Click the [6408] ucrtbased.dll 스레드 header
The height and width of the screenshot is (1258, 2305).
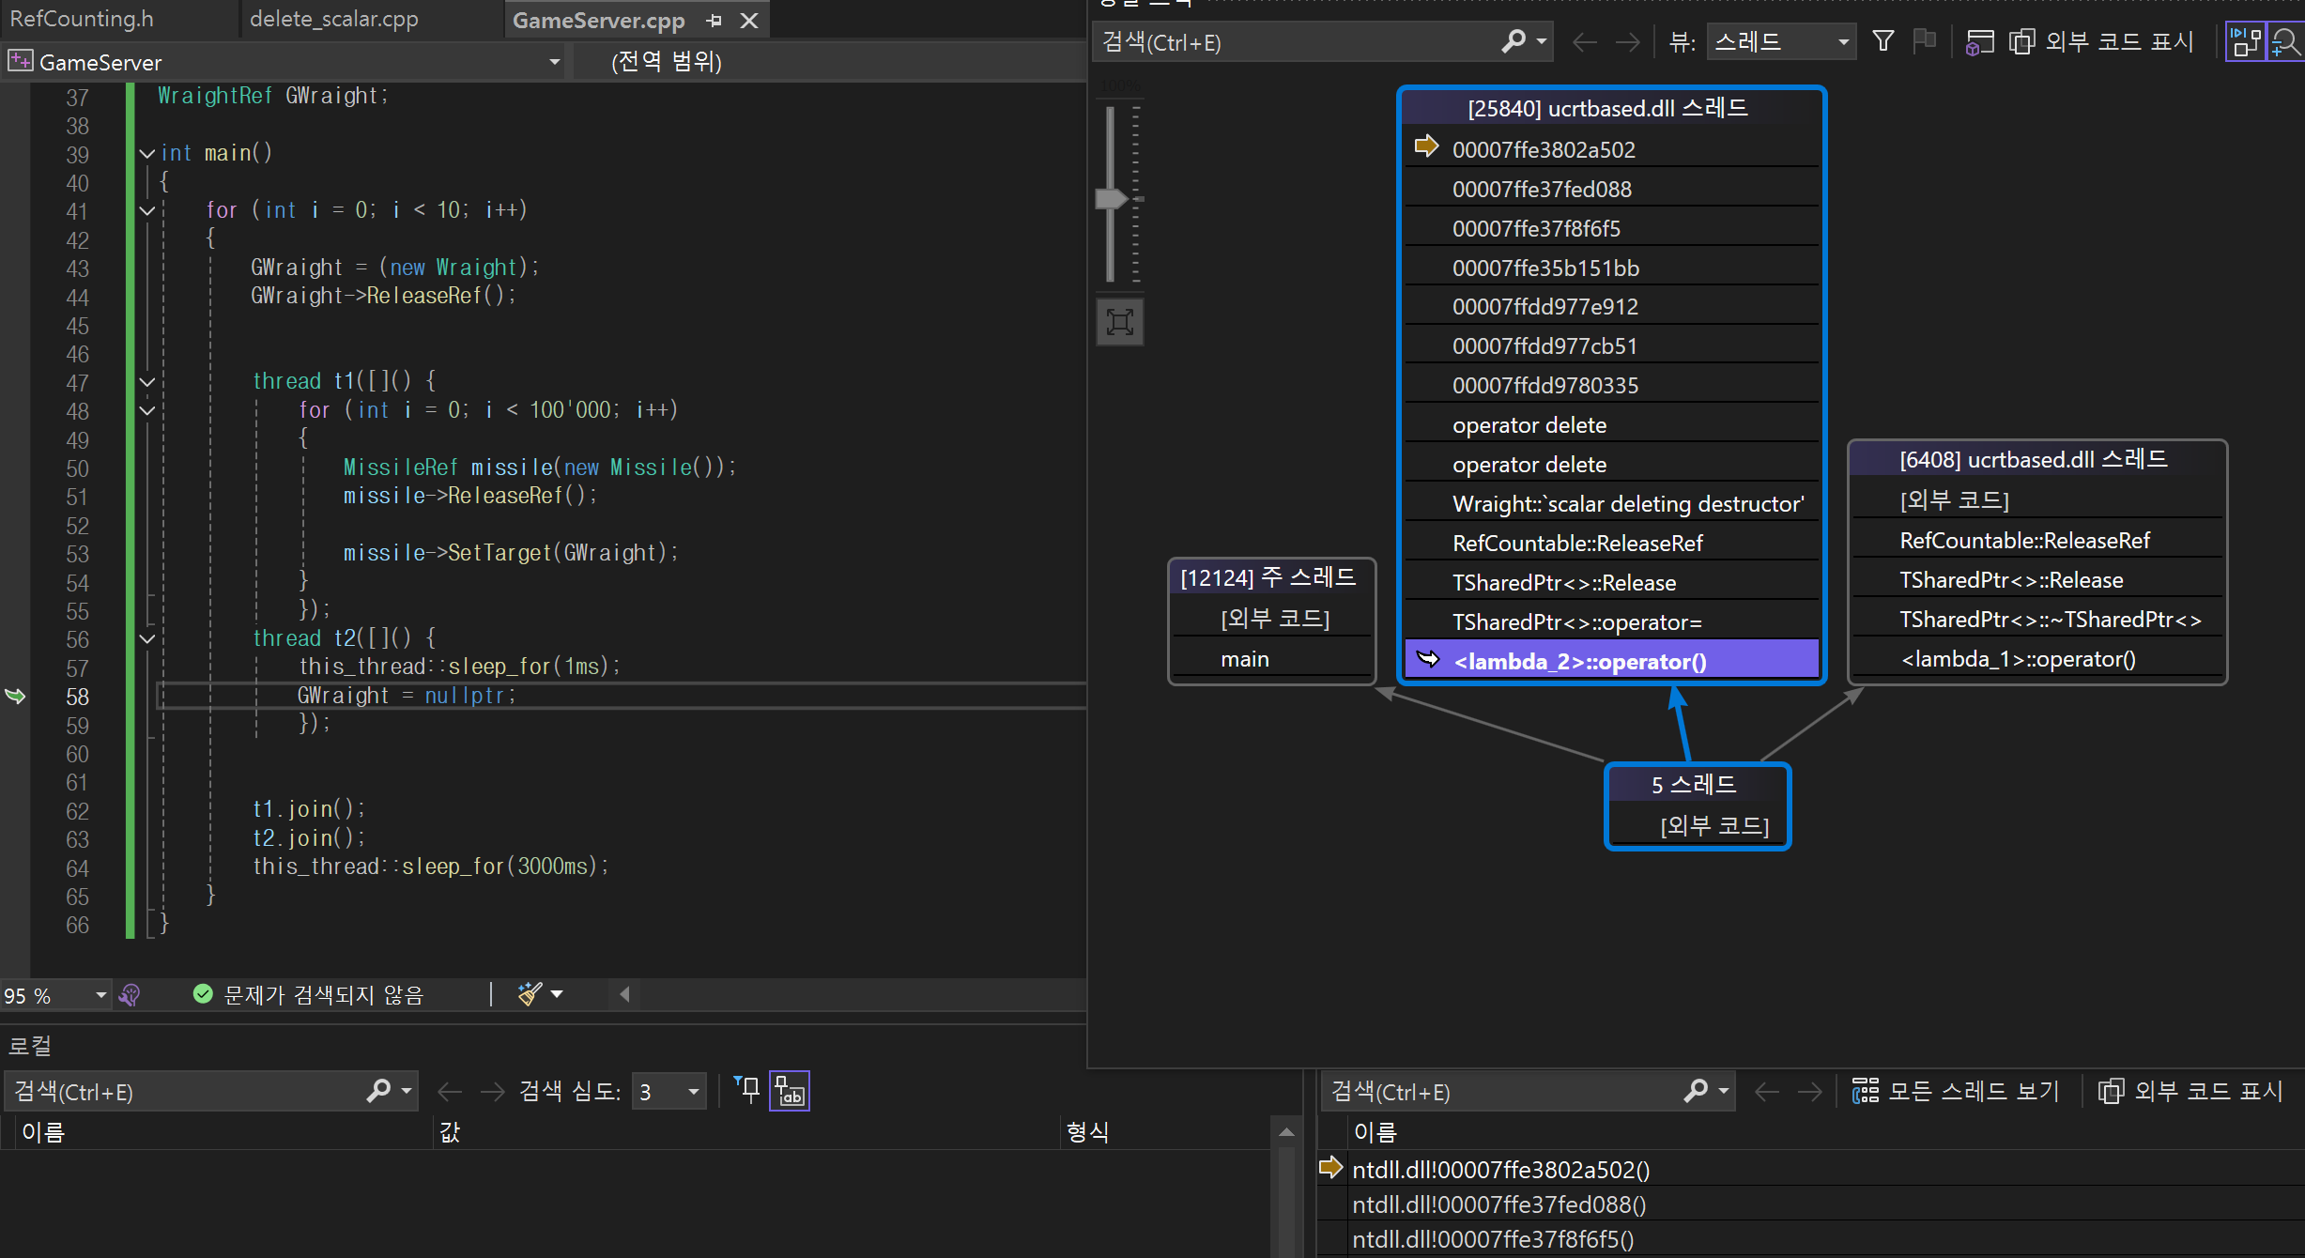pos(2036,460)
